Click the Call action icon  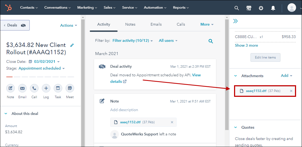coord(34,88)
